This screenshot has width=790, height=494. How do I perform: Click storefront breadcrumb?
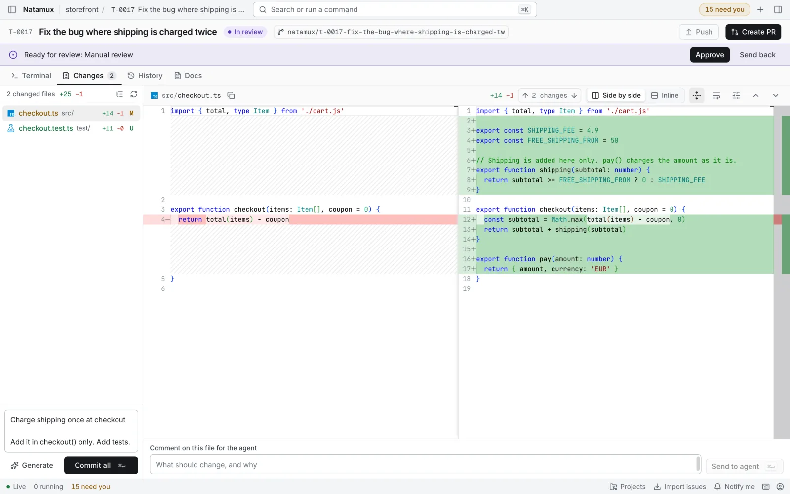pyautogui.click(x=82, y=9)
